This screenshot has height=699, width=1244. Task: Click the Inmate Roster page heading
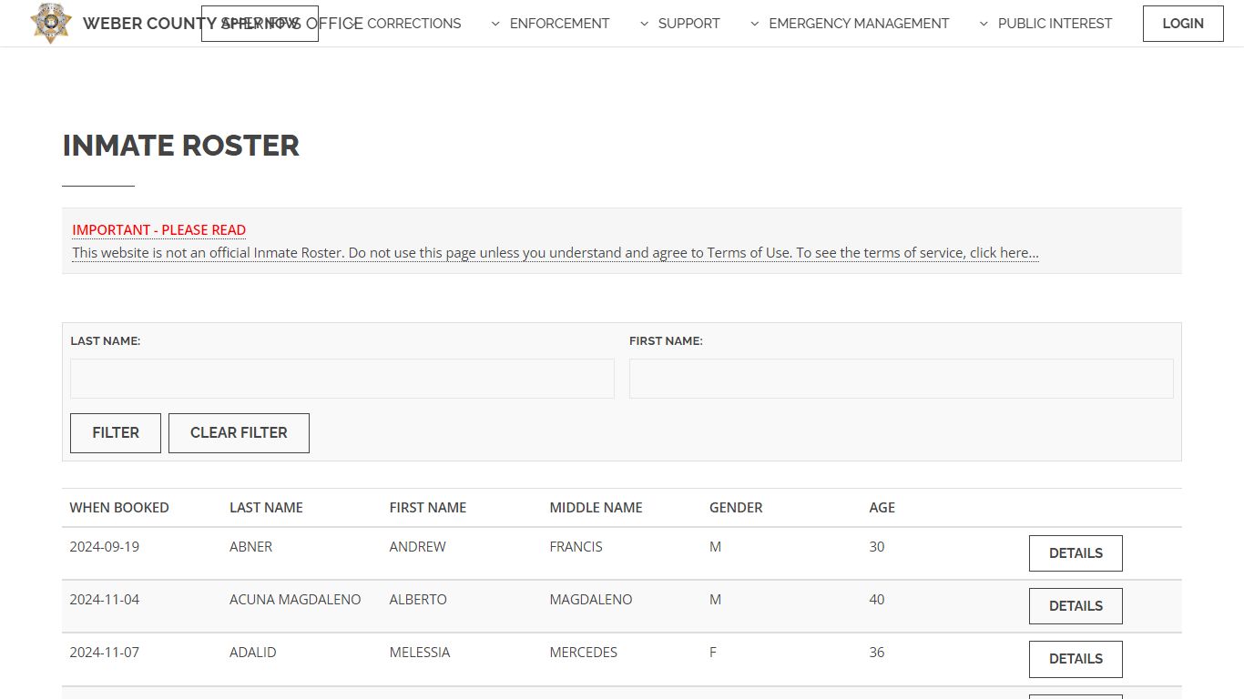pyautogui.click(x=181, y=146)
